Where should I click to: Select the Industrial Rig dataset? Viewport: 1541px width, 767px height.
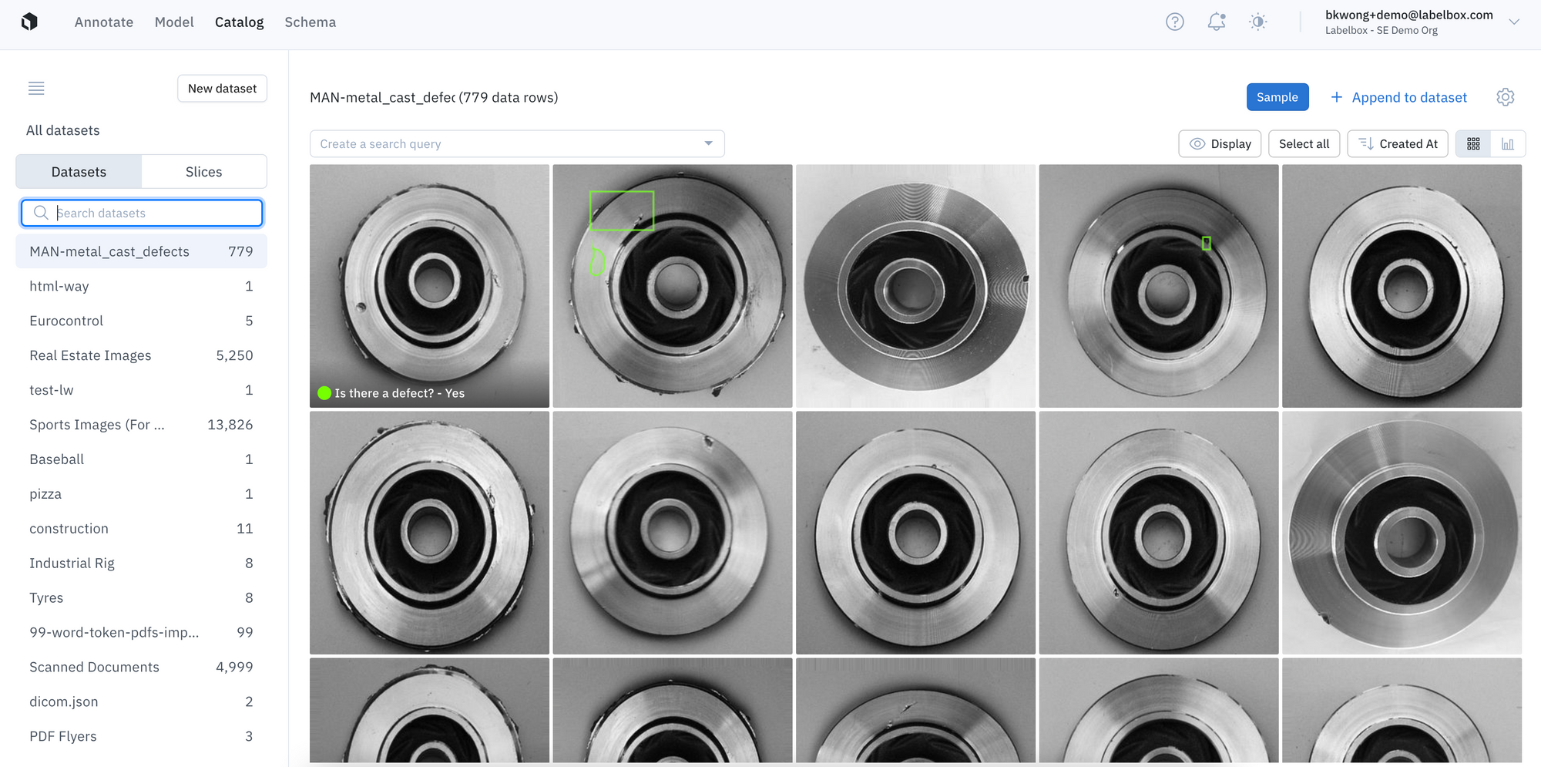pyautogui.click(x=142, y=563)
